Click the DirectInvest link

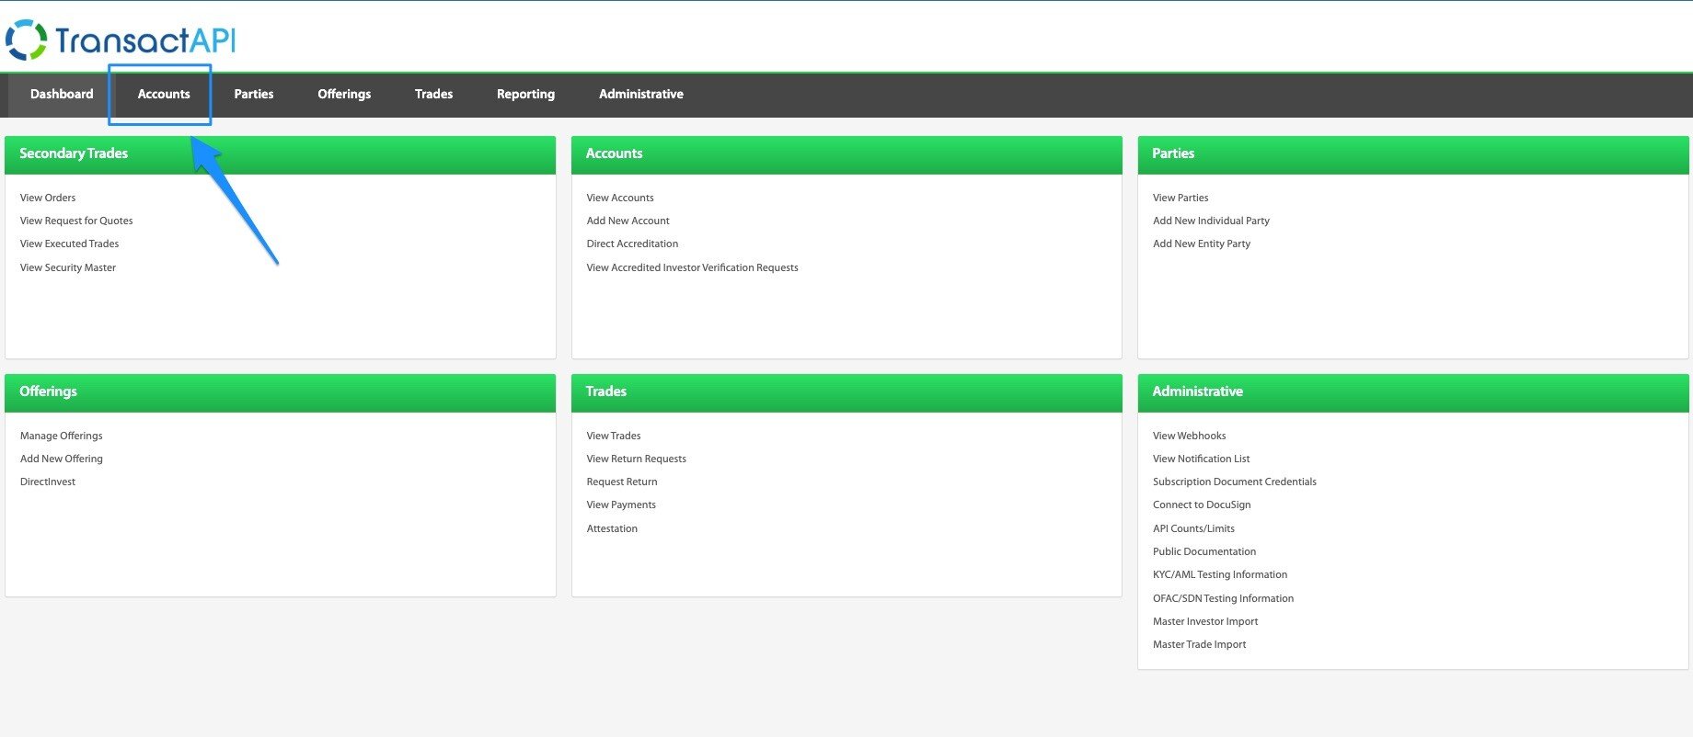pos(48,482)
